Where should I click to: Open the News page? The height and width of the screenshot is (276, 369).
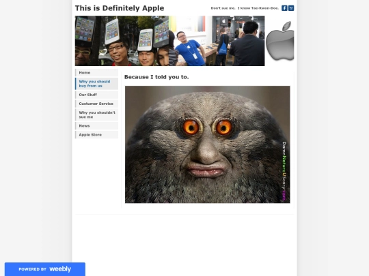97,126
